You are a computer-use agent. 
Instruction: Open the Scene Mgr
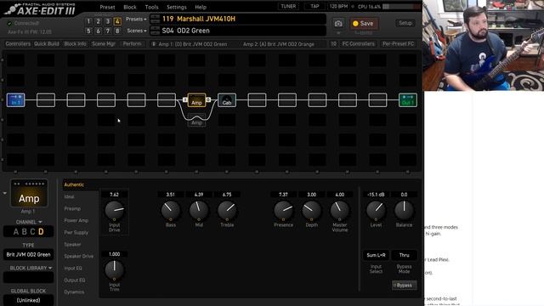pos(104,44)
